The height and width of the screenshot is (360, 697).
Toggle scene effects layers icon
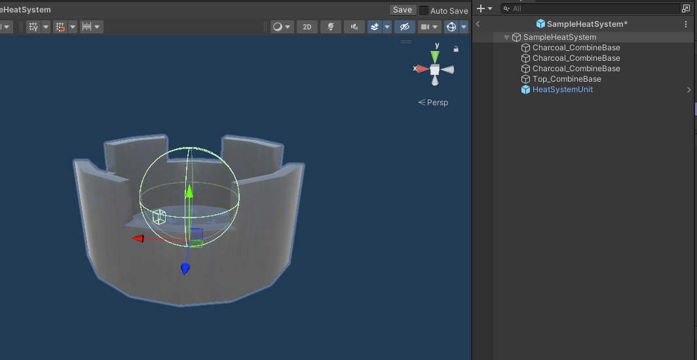tap(375, 27)
